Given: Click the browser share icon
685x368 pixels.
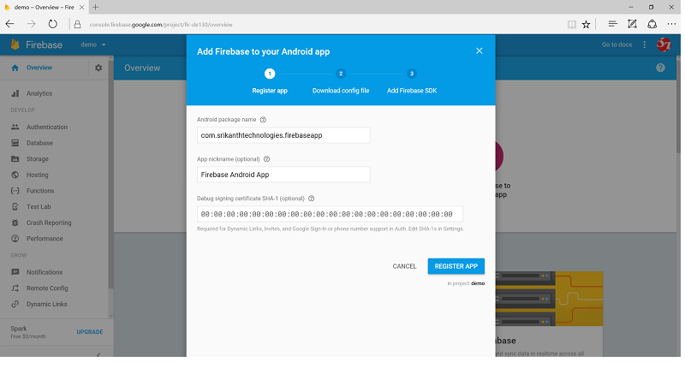Looking at the screenshot, I should click(652, 24).
